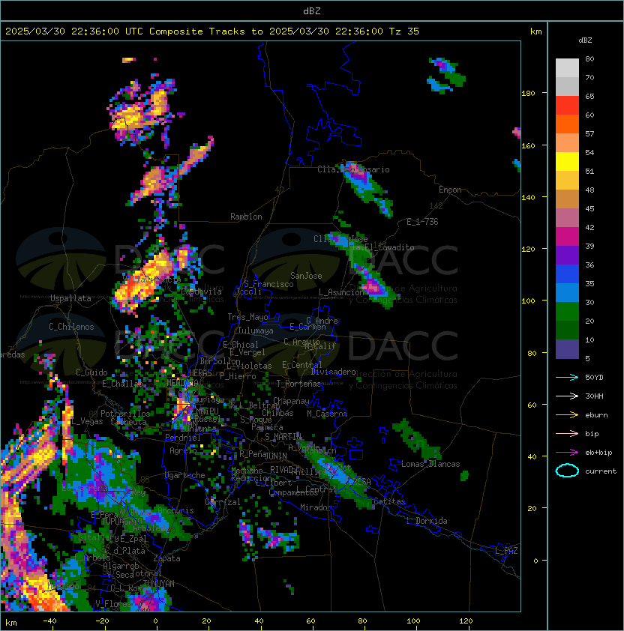Click the 'Divisadero' map label
Image resolution: width=624 pixels, height=631 pixels.
[x=334, y=372]
